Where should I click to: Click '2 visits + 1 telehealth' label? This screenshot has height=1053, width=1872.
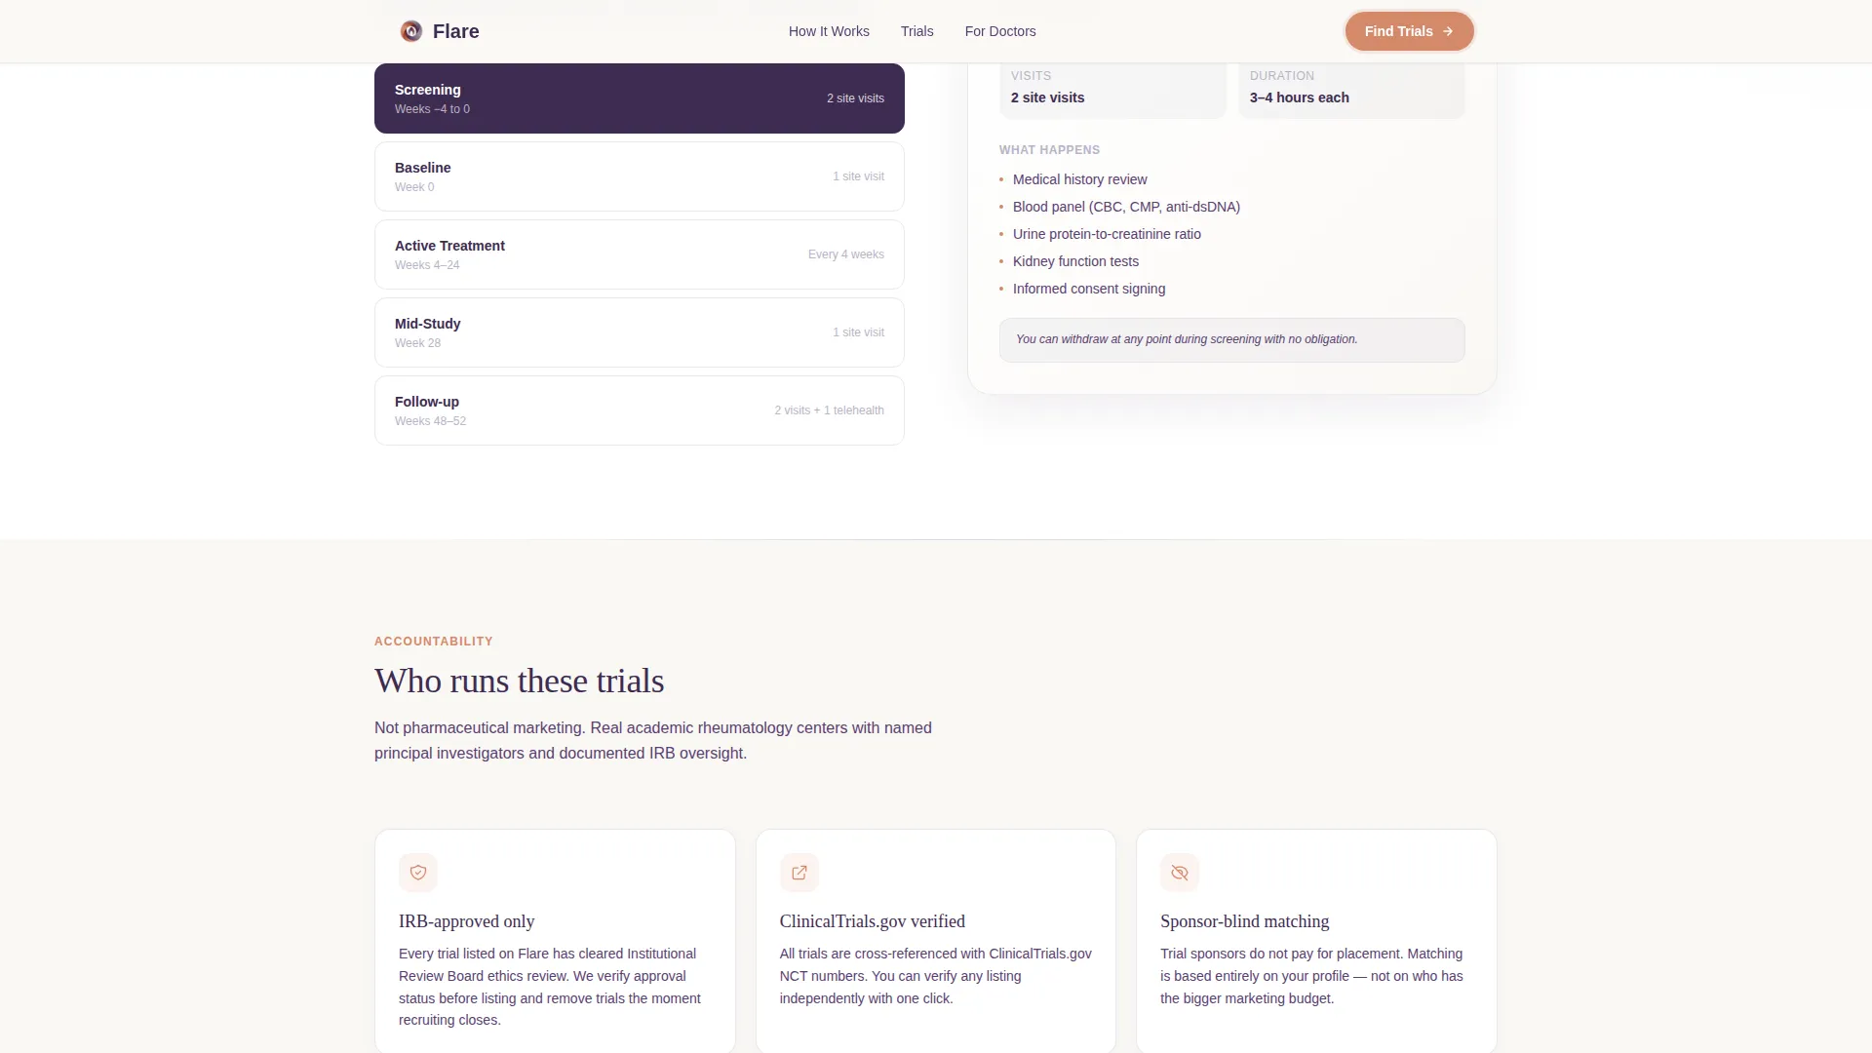tap(830, 410)
